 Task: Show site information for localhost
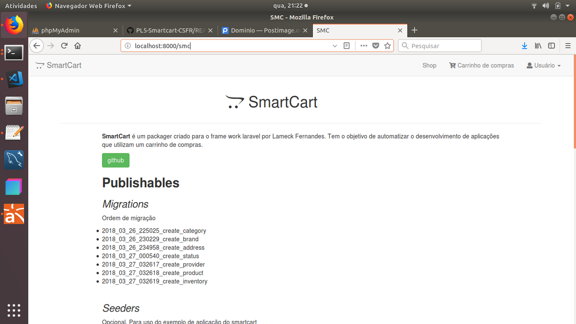coord(127,46)
